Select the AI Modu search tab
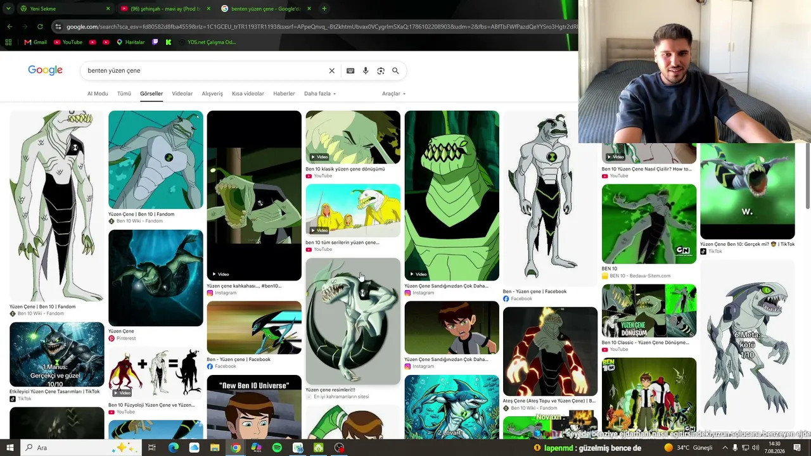 (98, 94)
